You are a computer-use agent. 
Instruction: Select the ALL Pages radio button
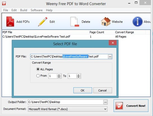pos(38,69)
